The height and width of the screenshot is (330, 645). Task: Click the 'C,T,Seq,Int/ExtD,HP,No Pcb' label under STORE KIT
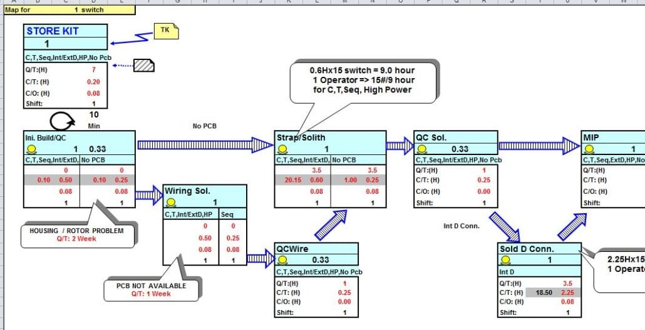coord(68,57)
